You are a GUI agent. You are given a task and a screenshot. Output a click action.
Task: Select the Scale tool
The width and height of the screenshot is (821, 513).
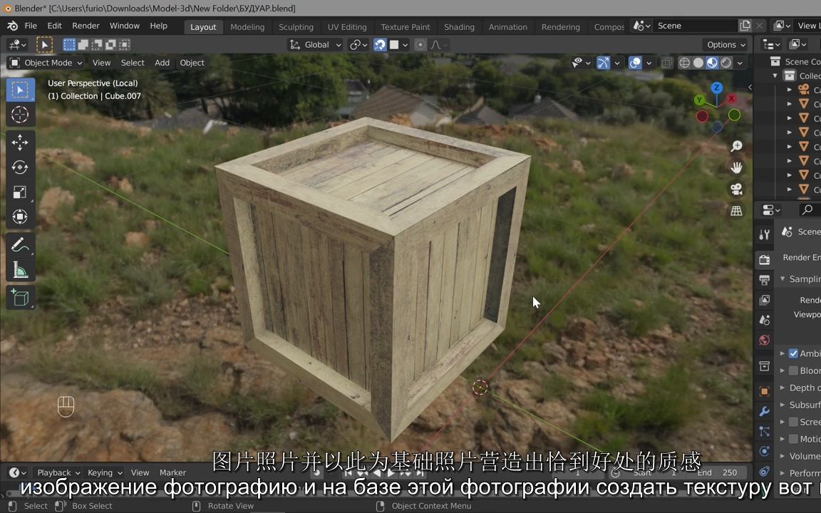point(20,192)
